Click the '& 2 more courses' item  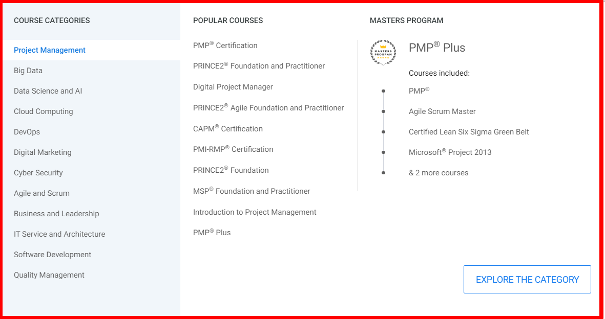pos(439,173)
